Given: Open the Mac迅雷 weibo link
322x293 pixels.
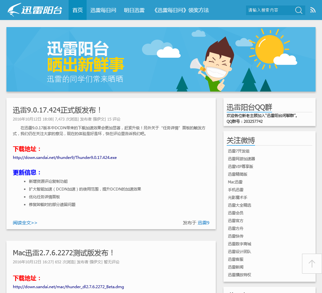Looking at the screenshot, I should (235, 182).
